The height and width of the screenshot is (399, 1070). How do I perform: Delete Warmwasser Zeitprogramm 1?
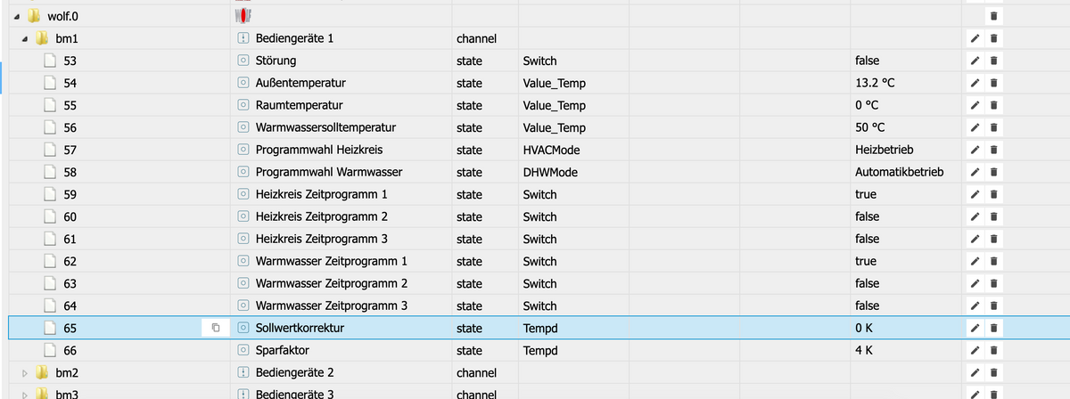tap(993, 262)
